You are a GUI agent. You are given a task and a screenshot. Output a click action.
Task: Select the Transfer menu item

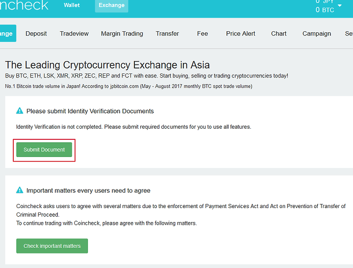click(x=167, y=33)
